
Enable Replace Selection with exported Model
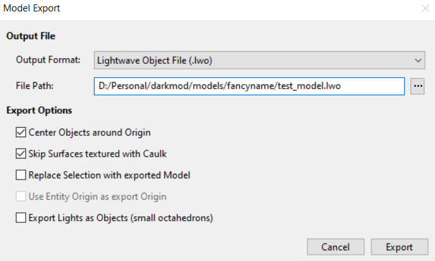21,175
